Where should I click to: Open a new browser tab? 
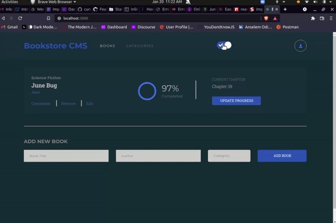click(x=285, y=9)
